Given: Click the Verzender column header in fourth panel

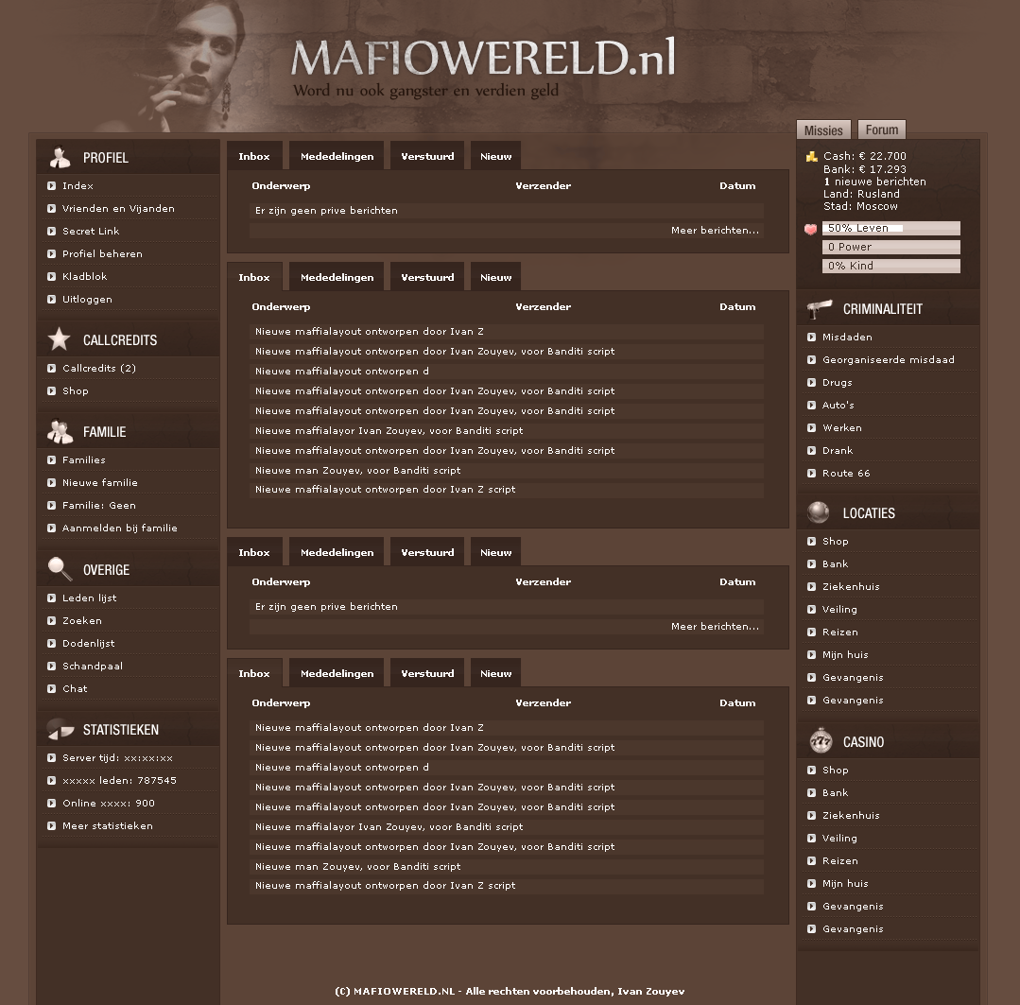Looking at the screenshot, I should point(544,703).
